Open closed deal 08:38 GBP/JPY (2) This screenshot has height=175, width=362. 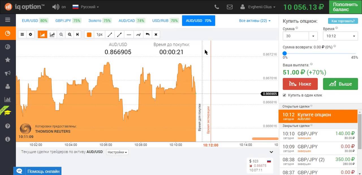[x=318, y=161]
